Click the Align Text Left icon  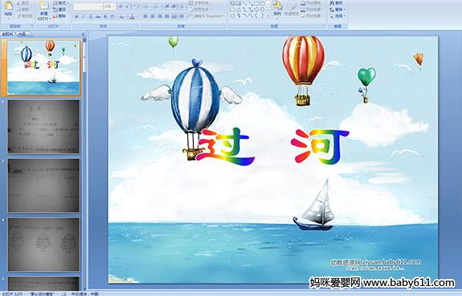click(x=146, y=16)
